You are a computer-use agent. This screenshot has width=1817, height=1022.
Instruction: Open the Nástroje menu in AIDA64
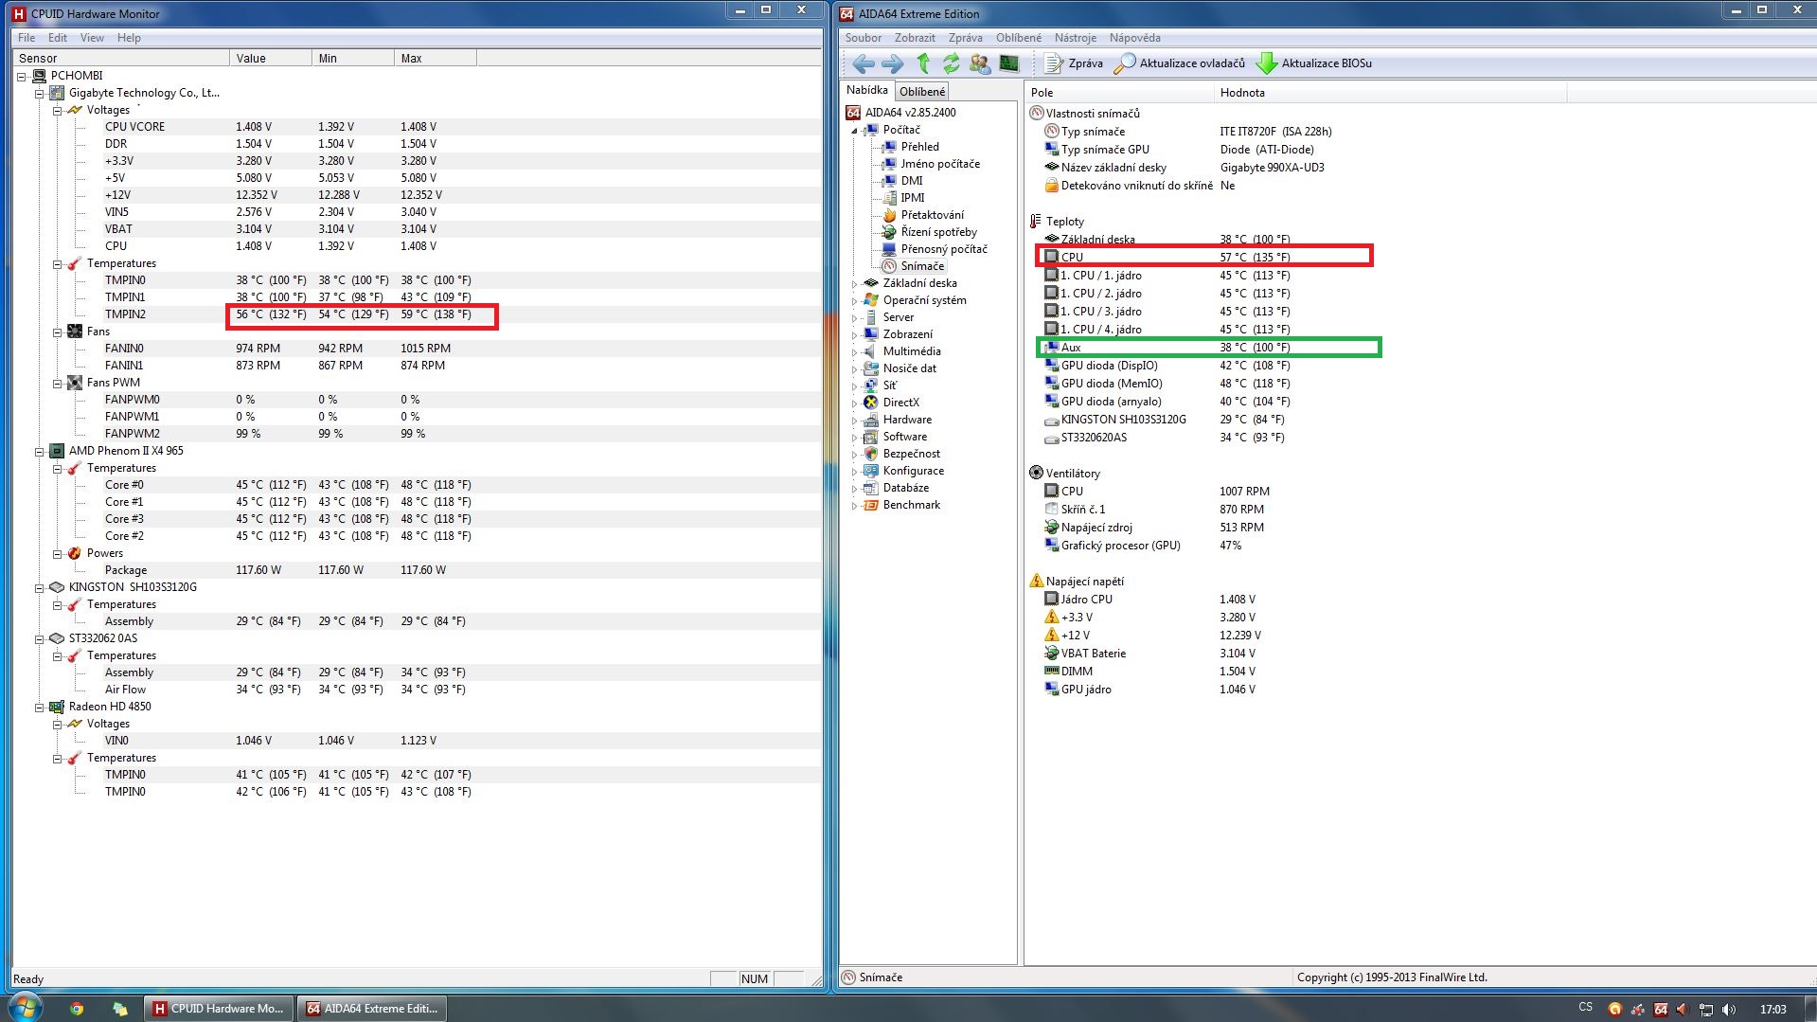point(1076,38)
